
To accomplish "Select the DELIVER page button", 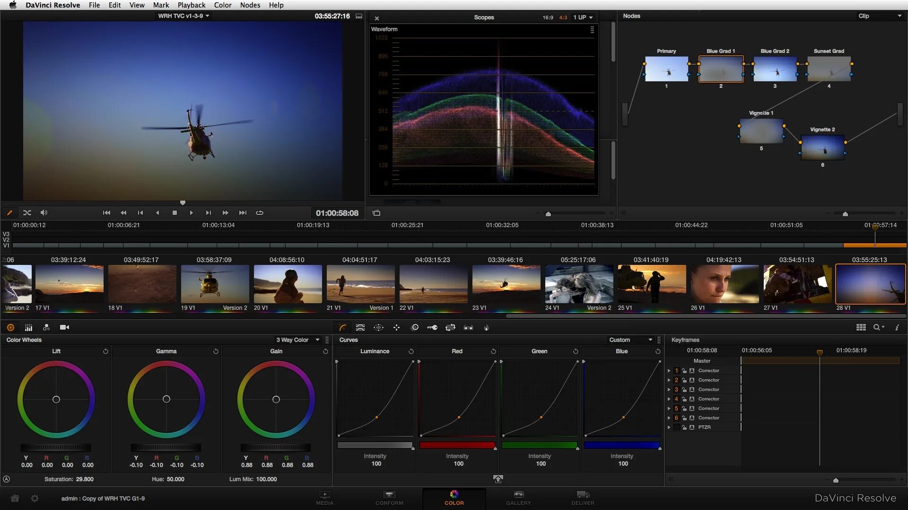I will point(582,498).
